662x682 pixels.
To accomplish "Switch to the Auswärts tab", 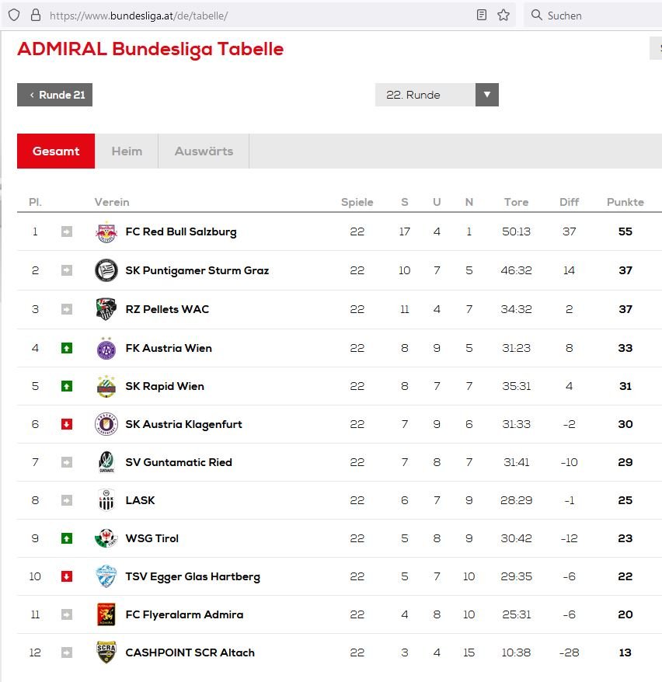I will point(204,151).
